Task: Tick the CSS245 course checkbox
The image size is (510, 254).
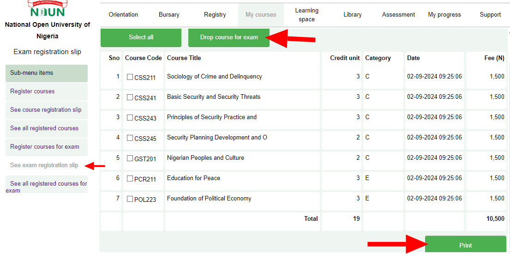Action: pos(130,138)
